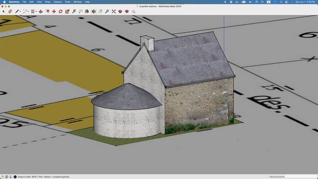Open the Tools menu

point(68,2)
